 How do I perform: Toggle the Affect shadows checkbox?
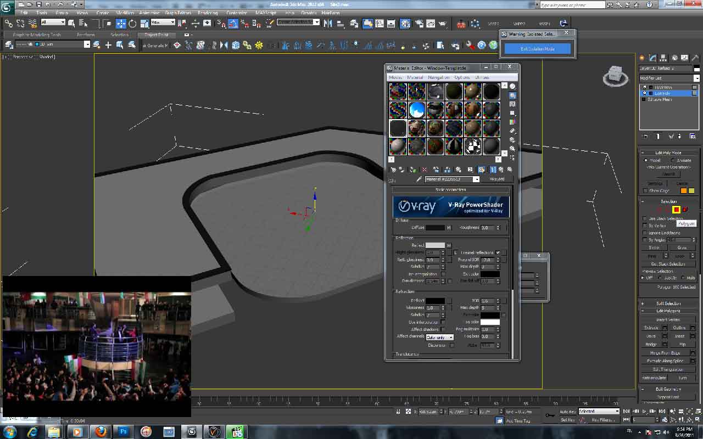[443, 329]
